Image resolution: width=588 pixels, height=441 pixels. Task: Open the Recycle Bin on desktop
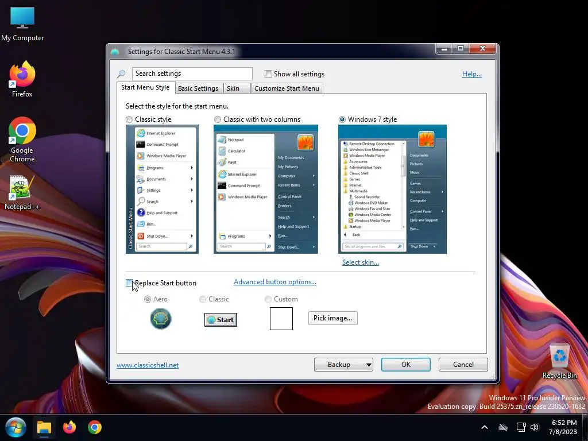559,362
